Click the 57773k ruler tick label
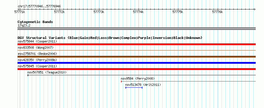Viewport: 264px width, 108px height. pyautogui.click(x=99, y=12)
